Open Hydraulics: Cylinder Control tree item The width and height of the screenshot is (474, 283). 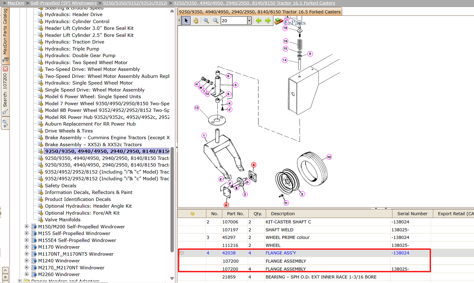(77, 21)
